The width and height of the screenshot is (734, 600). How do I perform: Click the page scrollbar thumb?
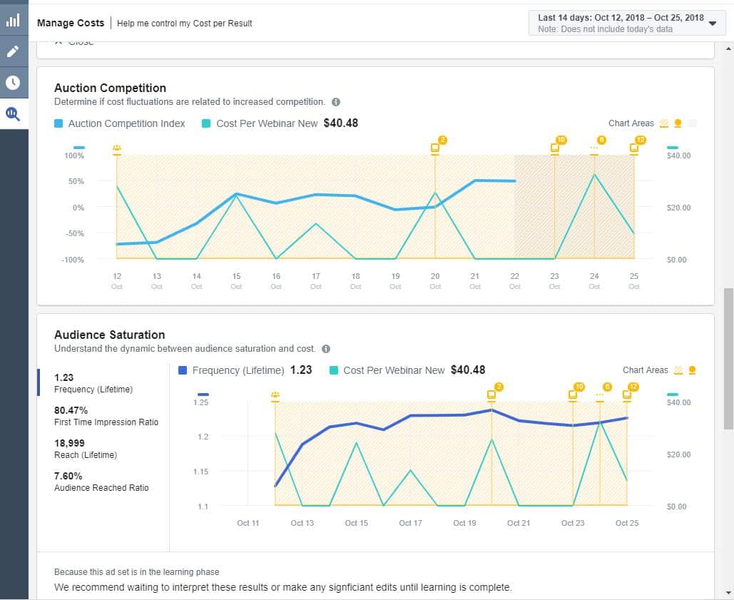(x=728, y=359)
